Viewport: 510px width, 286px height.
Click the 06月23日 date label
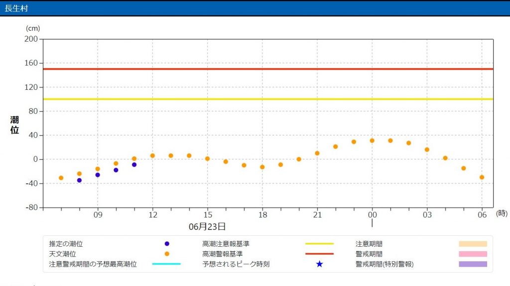(x=207, y=226)
